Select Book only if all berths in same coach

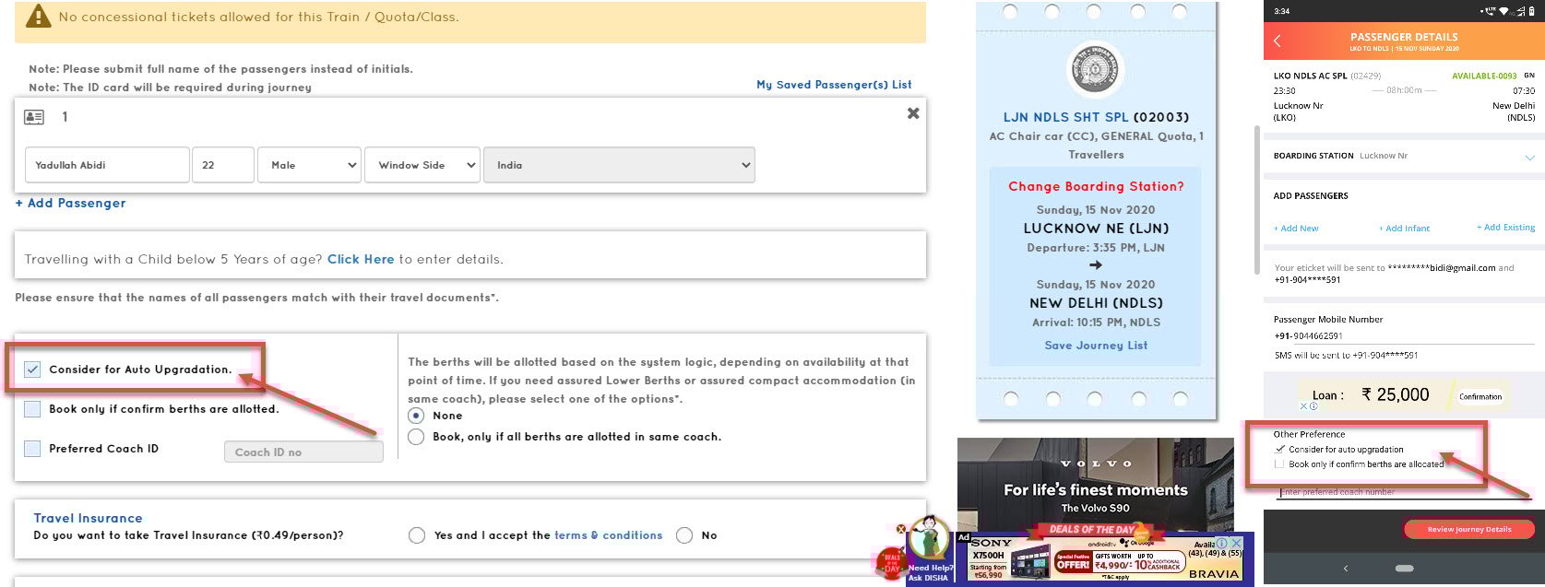tap(416, 437)
